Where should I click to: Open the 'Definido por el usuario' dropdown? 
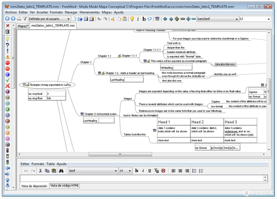[x=50, y=19]
